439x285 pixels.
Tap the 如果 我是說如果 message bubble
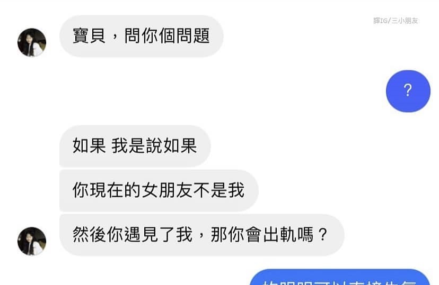tap(135, 146)
